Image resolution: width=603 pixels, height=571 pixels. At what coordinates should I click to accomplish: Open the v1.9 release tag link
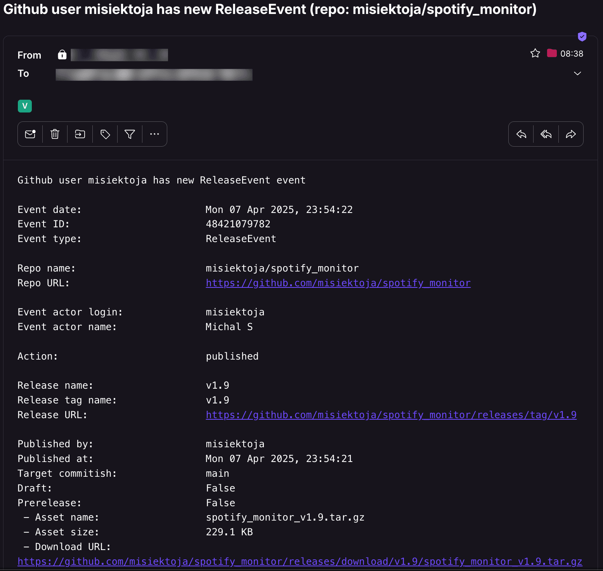click(x=391, y=415)
